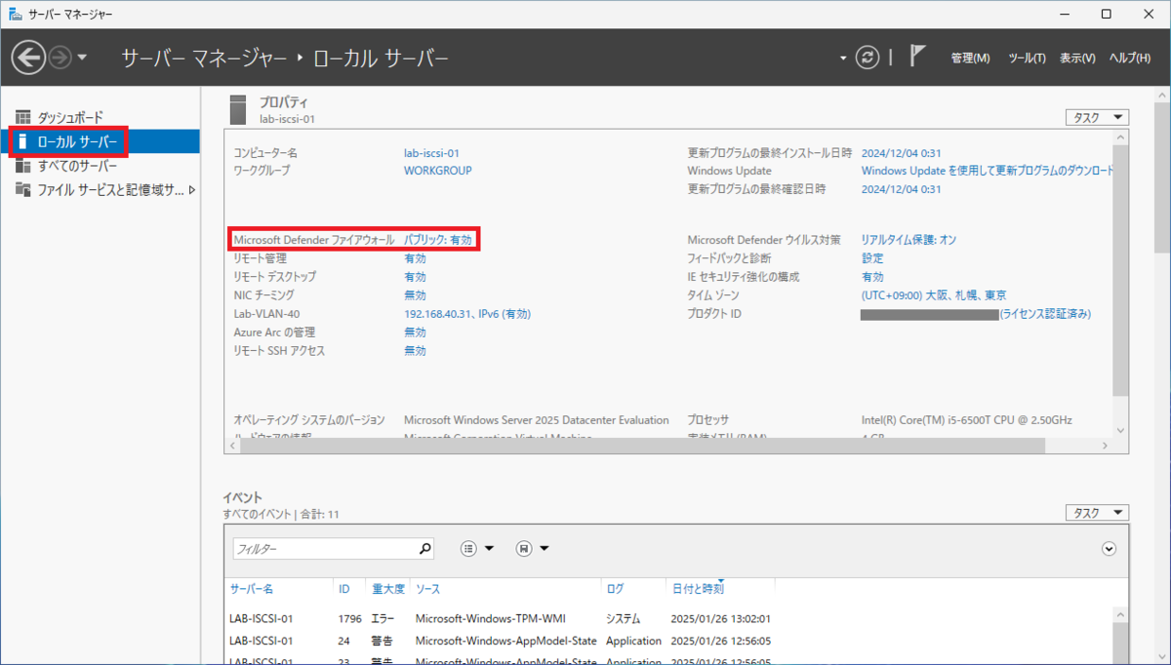Click the forward navigation arrow button
The image size is (1171, 665).
point(60,58)
